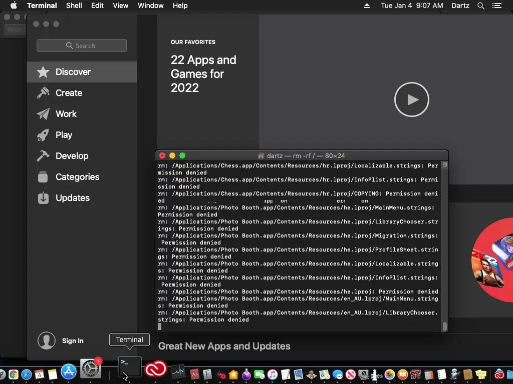This screenshot has height=384, width=513.
Task: Minimize the Terminal window
Action: (x=172, y=156)
